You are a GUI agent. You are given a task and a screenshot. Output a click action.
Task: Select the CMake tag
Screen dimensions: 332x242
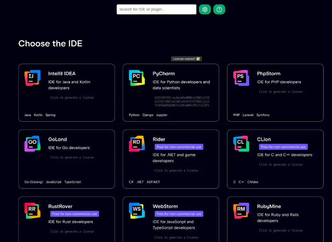point(253,182)
